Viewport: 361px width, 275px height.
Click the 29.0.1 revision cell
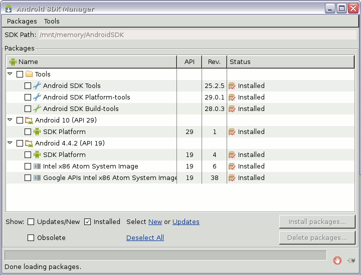[x=215, y=97]
